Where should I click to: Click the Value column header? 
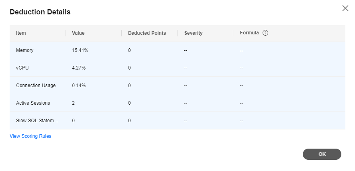[x=78, y=33]
